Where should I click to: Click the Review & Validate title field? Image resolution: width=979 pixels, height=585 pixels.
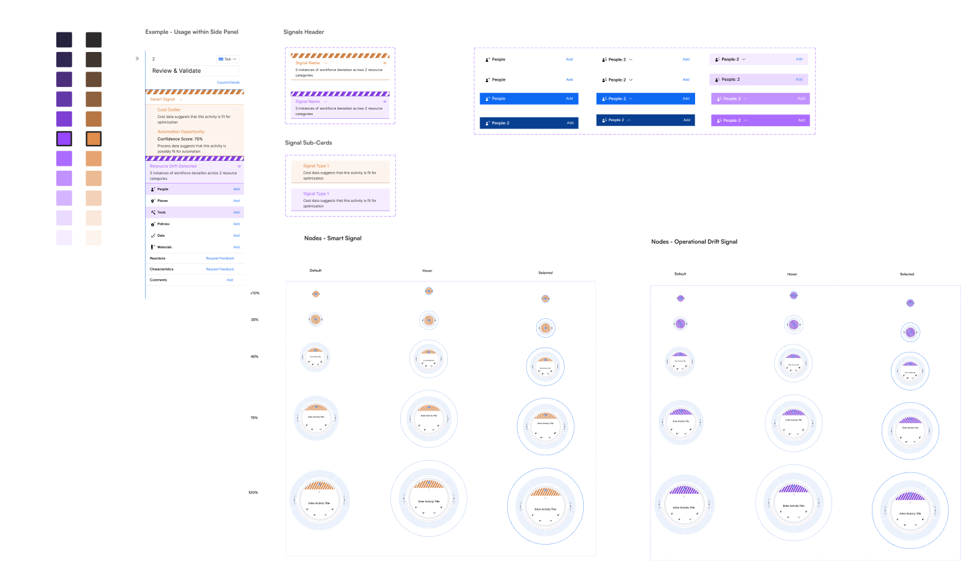194,71
